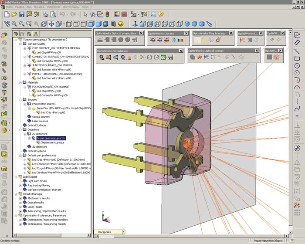Click the Undo arrow icon

coord(62,14)
